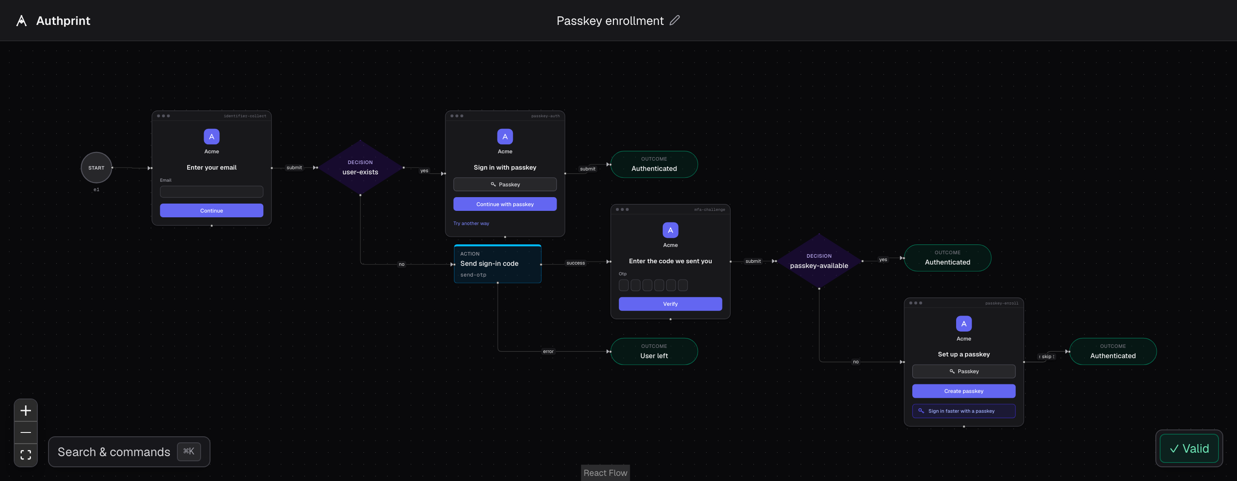Click Enter your email heading
This screenshot has width=1237, height=481.
[211, 167]
